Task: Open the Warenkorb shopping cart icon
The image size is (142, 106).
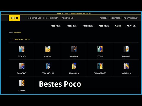Action: pos(125,18)
